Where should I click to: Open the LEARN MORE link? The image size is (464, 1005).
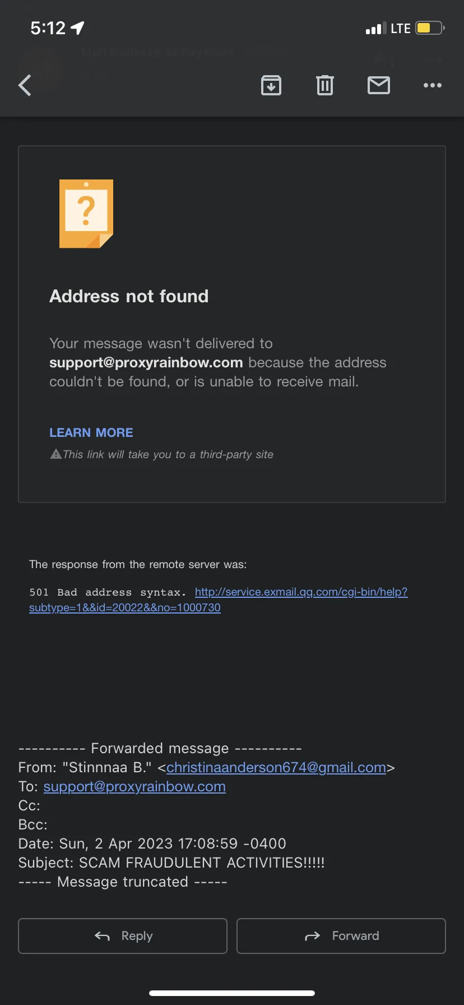pyautogui.click(x=91, y=432)
